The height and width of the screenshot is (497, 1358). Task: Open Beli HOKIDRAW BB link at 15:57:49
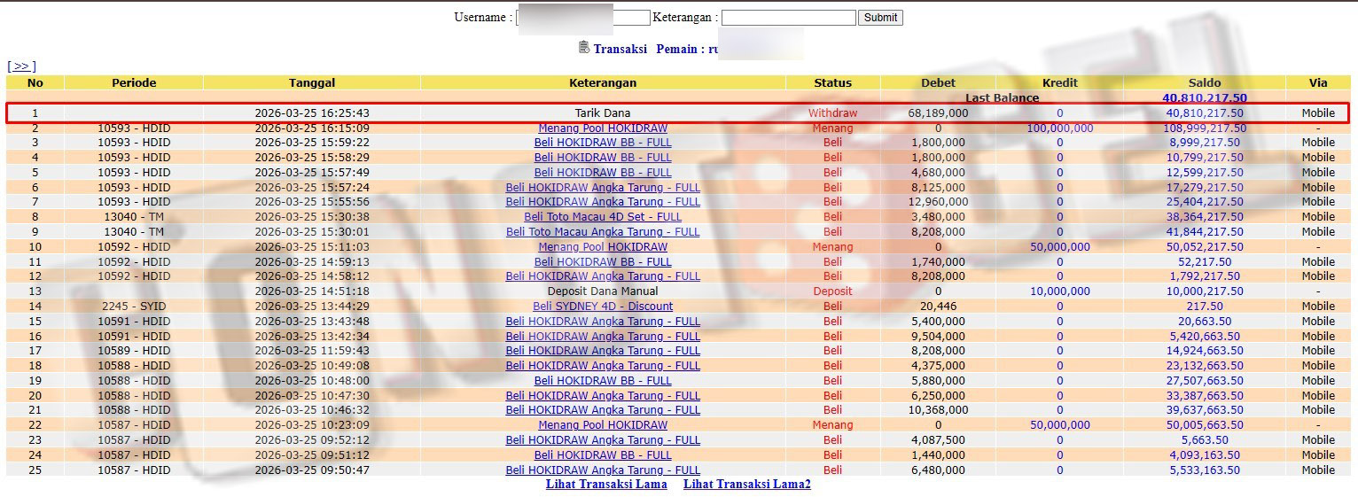pos(603,173)
